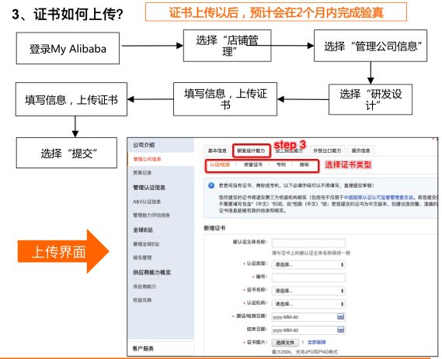Select 管理公司信息 in sidebar
This screenshot has height=359, width=442.
[147, 159]
